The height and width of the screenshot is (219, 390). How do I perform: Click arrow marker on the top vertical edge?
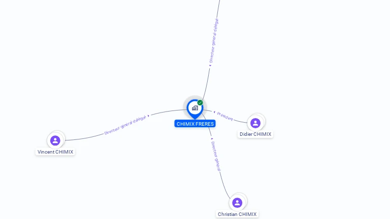tap(210, 65)
